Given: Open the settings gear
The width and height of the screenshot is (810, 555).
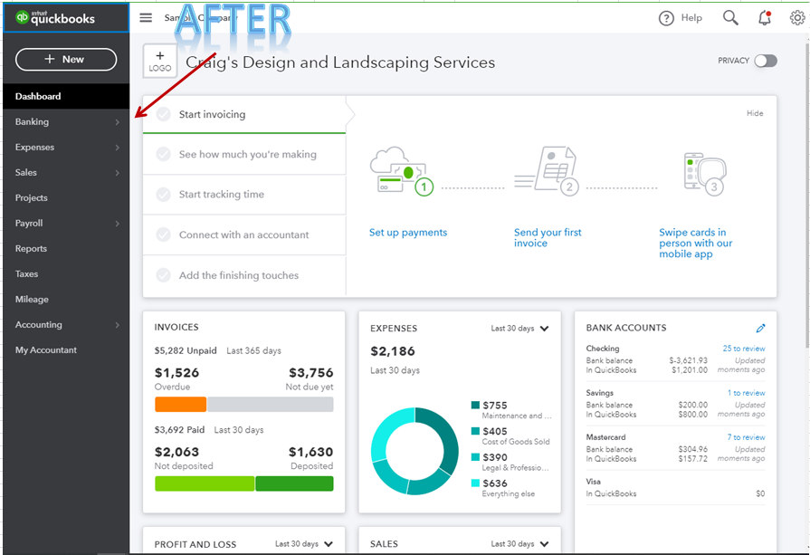Looking at the screenshot, I should 797,18.
